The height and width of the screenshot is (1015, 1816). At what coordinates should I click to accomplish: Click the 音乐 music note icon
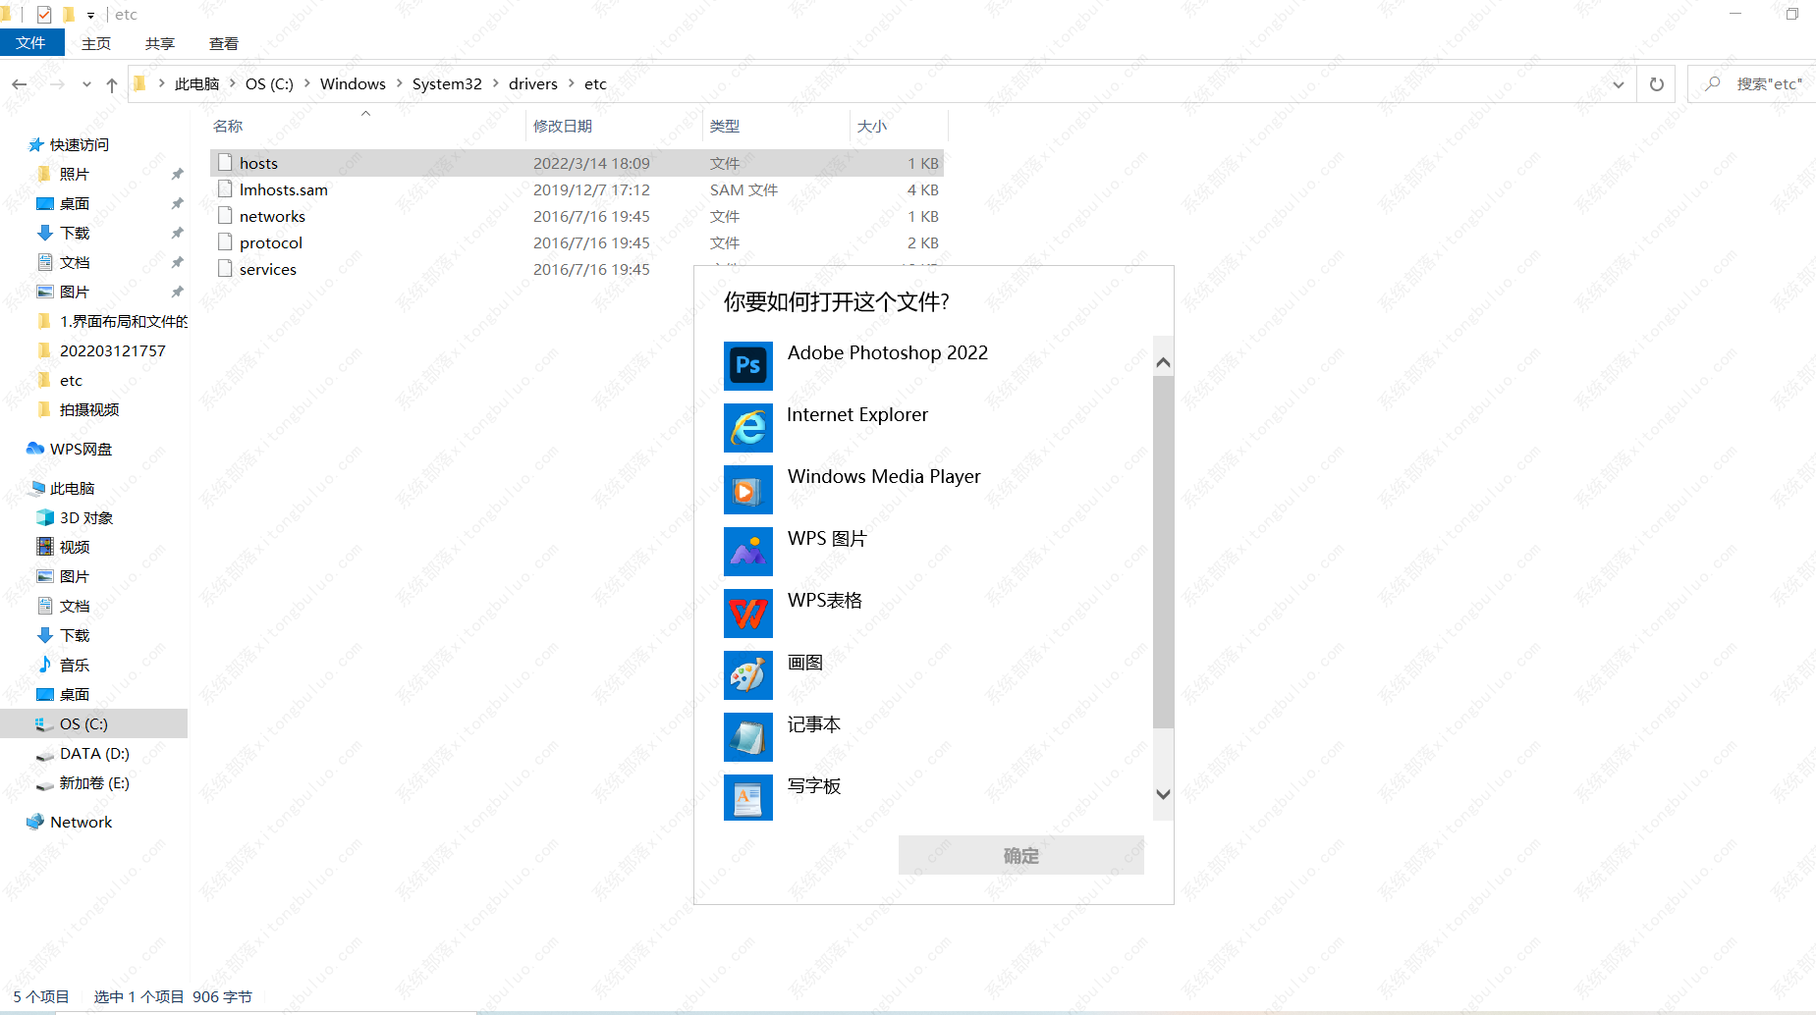pyautogui.click(x=44, y=665)
